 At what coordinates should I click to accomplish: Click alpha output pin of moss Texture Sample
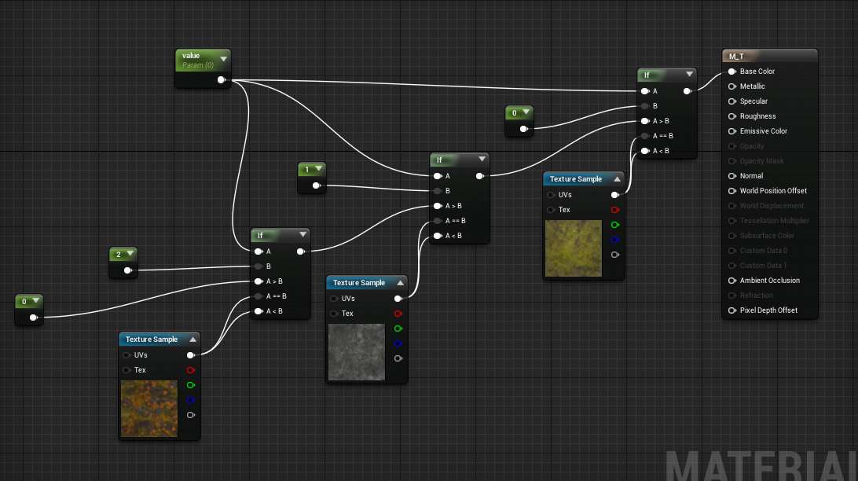[615, 255]
